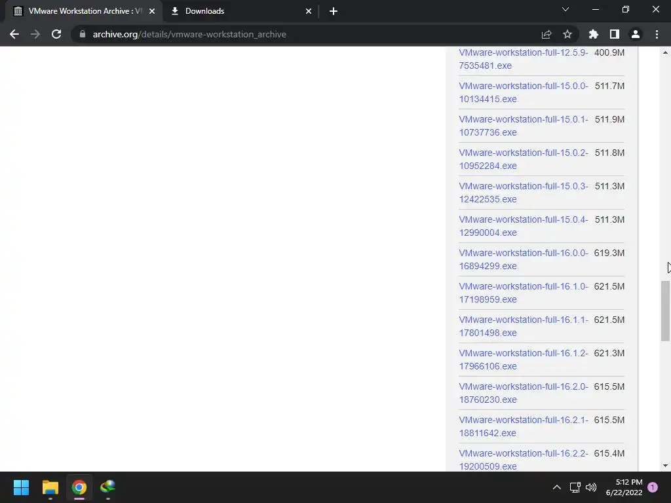Click the Chrome taskbar icon

pos(79,487)
